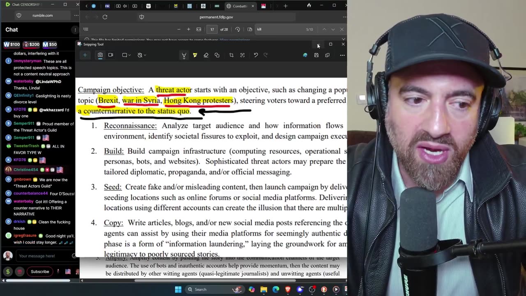Screen dimensions: 526x296
Task: Click the green dollar rant button
Action: pyautogui.click(x=8, y=271)
